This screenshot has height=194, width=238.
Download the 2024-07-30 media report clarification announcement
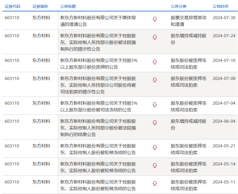[155, 19]
